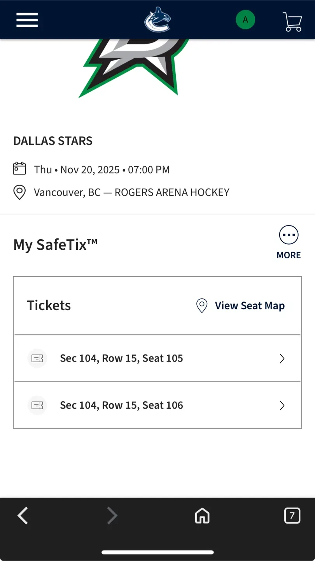This screenshot has height=561, width=315.
Task: Select Sec 104, Row 15, Seat 106
Action: 121,406
